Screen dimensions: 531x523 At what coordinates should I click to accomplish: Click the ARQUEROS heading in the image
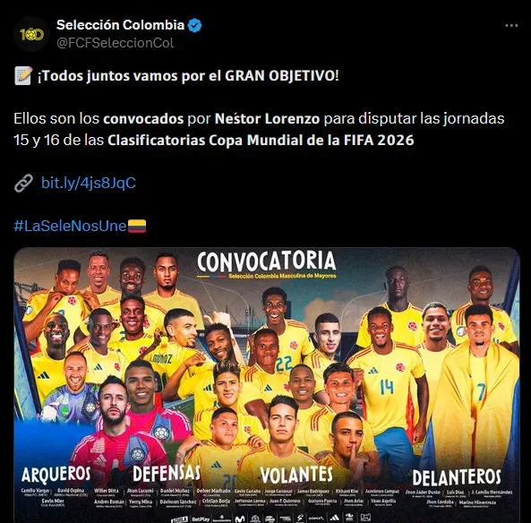coord(56,474)
